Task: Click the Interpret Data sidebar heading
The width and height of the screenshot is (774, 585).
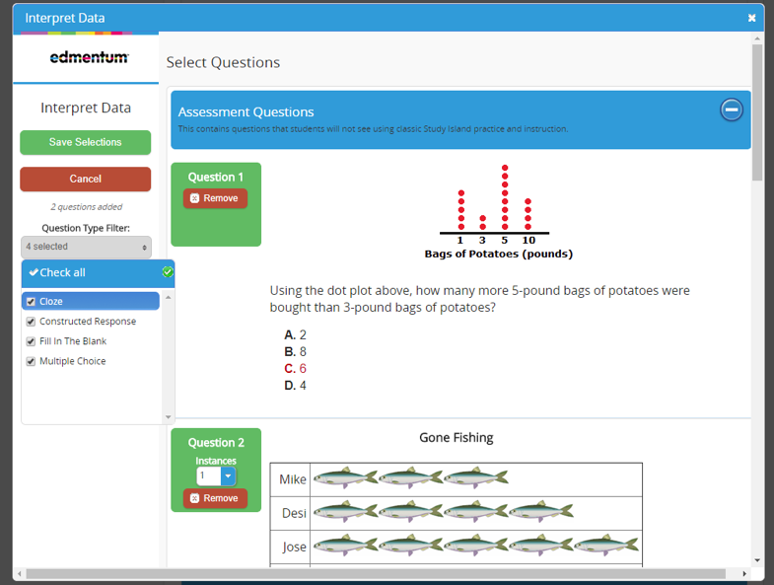Action: (86, 108)
